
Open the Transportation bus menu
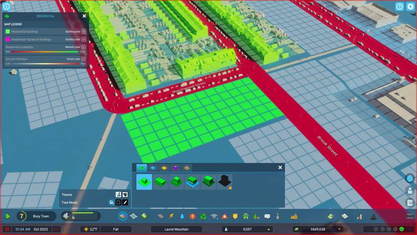tap(246, 216)
